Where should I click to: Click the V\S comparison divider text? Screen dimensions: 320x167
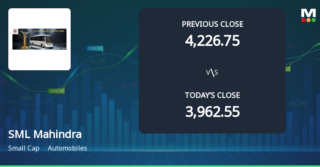tap(212, 73)
